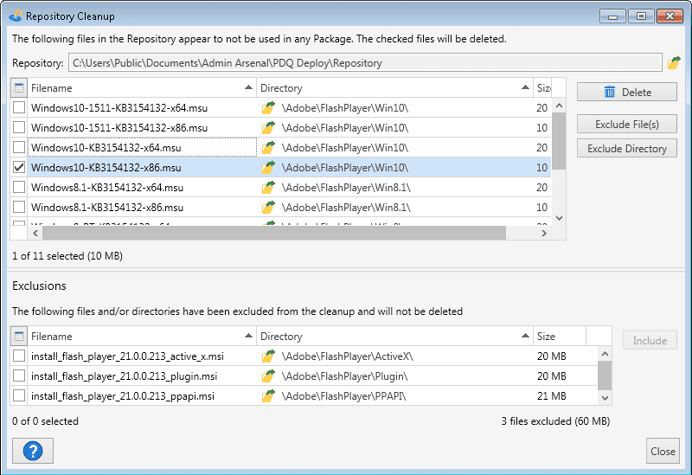This screenshot has height=475, width=692.
Task: Open folder icon for Windows10-KB3154132-x64.msu row
Action: pos(268,147)
